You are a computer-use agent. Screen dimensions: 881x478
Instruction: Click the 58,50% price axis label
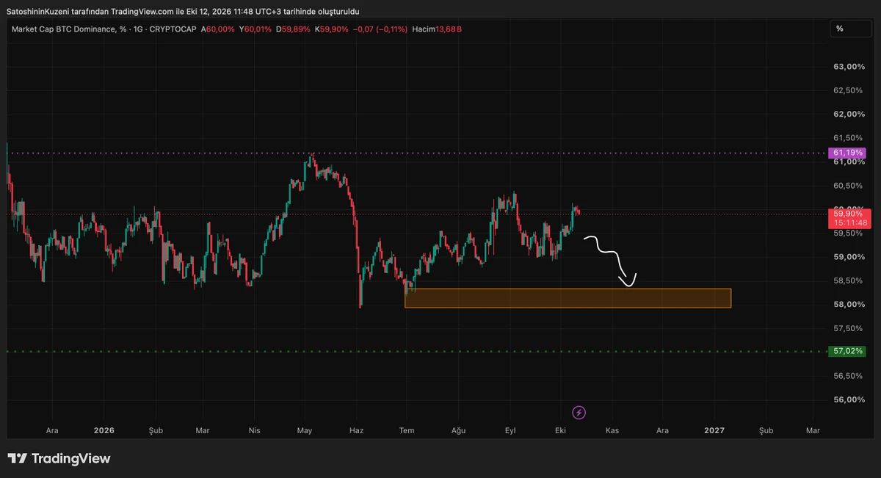click(x=849, y=280)
